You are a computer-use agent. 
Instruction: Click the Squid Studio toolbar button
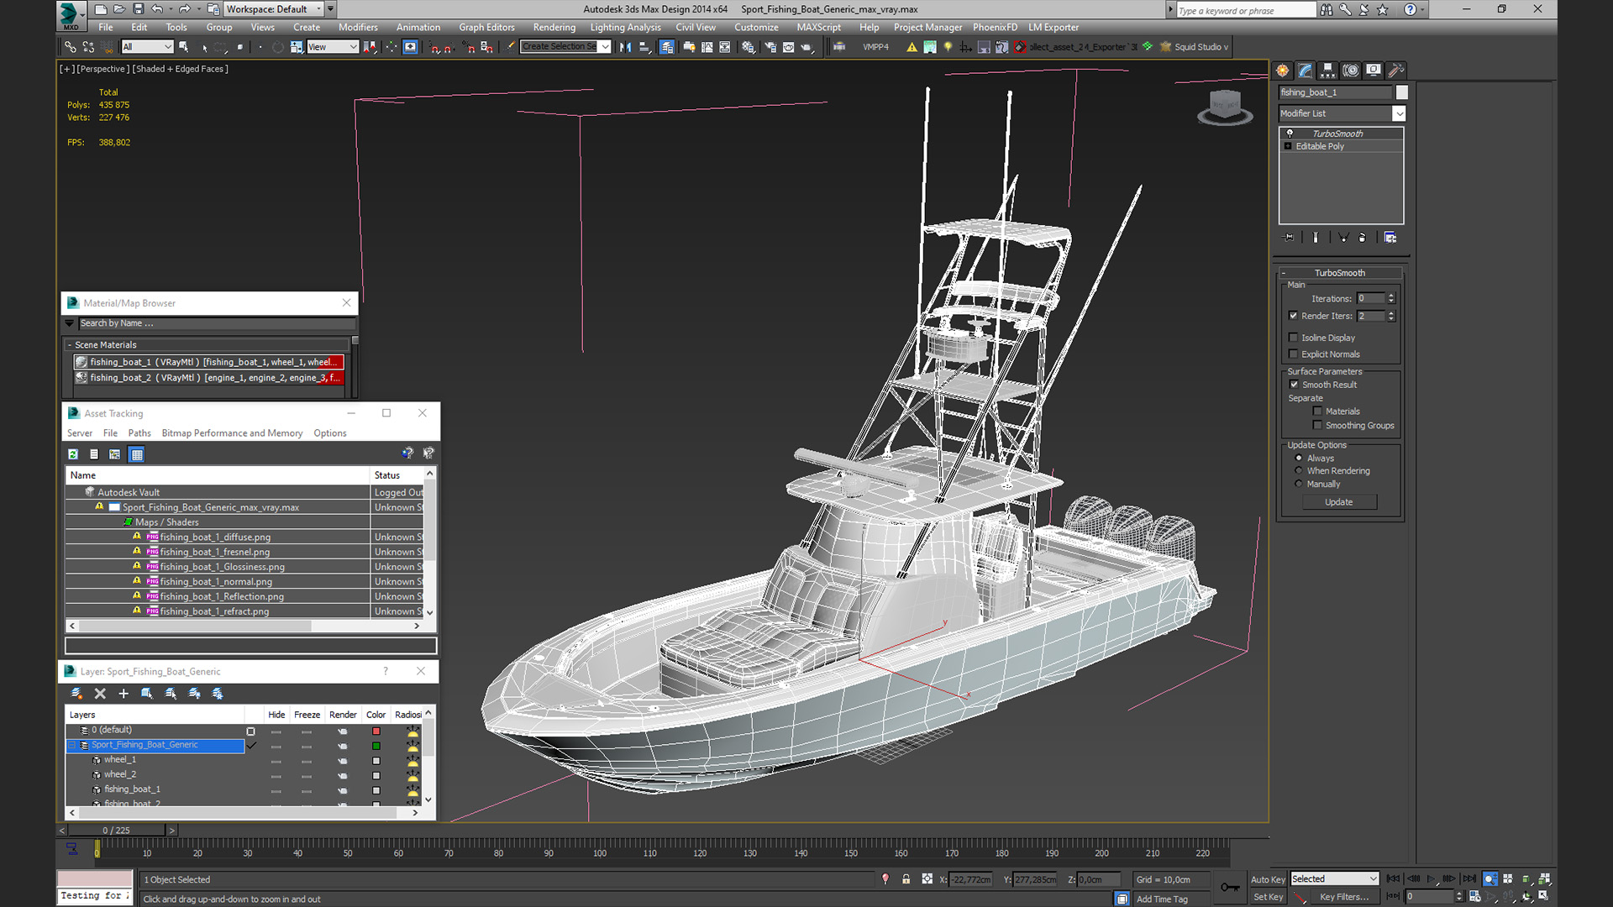point(1195,47)
